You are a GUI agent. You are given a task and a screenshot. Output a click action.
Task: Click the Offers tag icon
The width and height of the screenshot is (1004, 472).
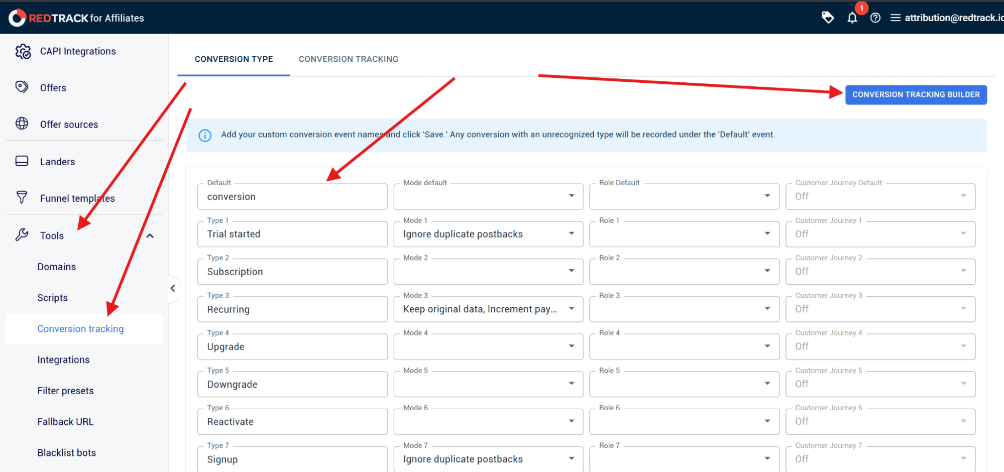[x=22, y=87]
